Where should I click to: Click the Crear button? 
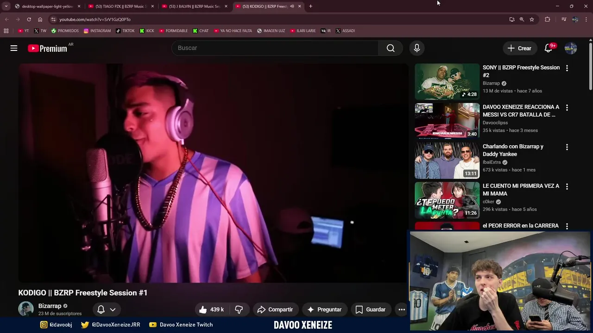(519, 48)
